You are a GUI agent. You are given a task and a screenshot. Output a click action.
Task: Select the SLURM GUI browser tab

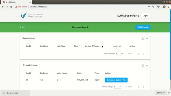[16, 2]
